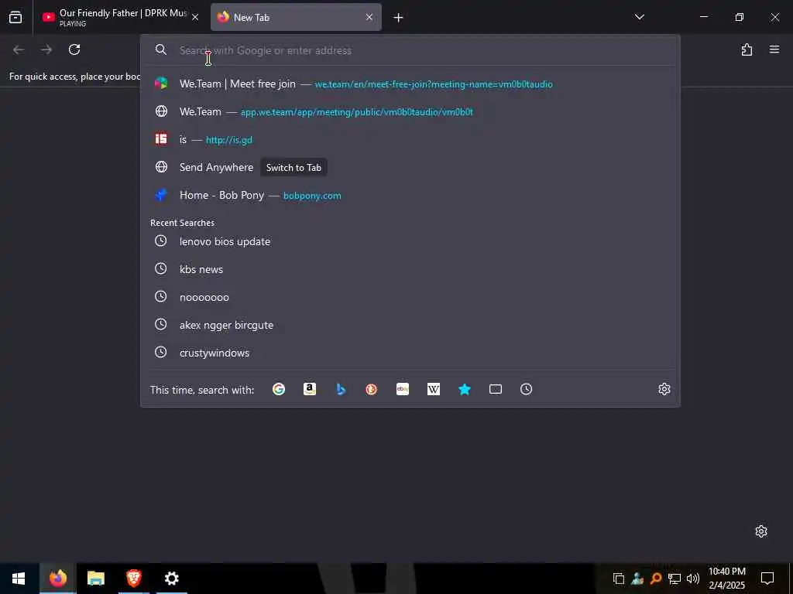Go back with the back arrow
This screenshot has height=594, width=793.
(19, 49)
